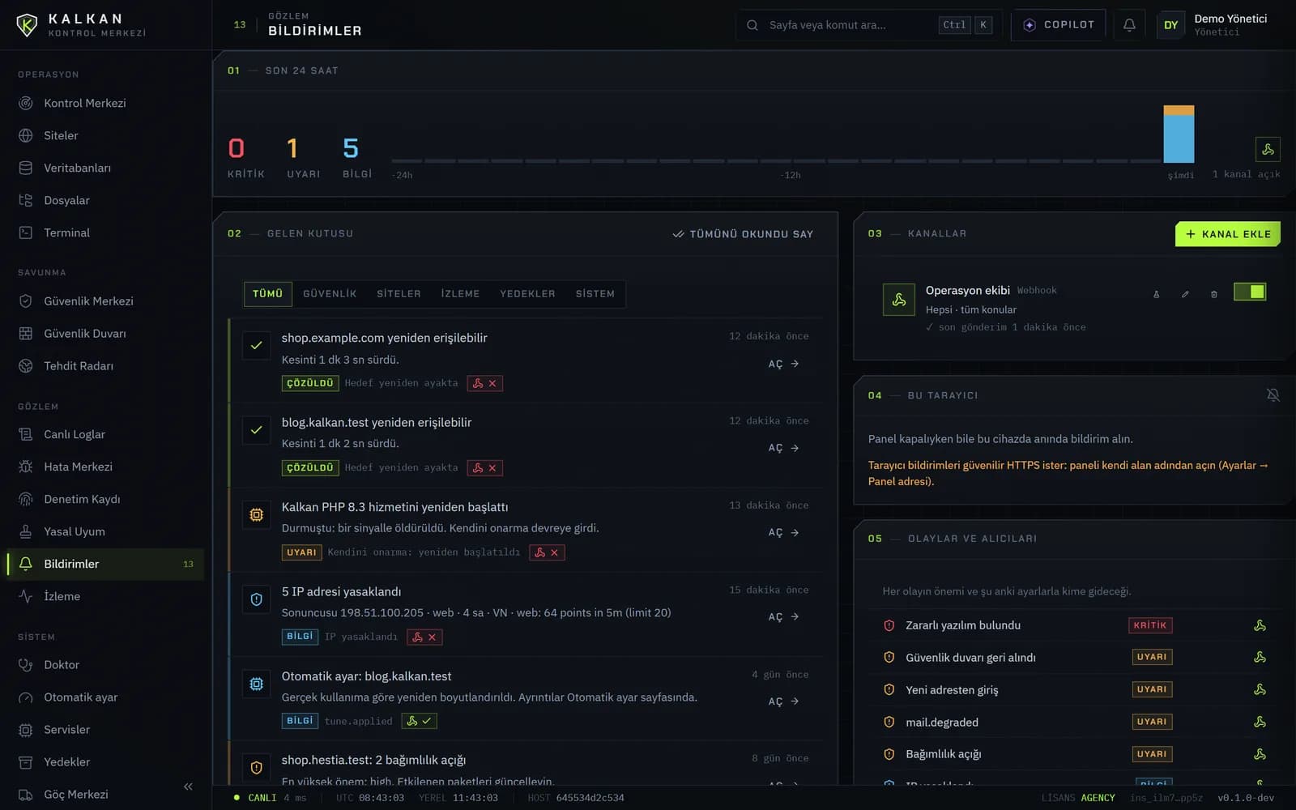
Task: Edit the Operasyon ekibi channel
Action: point(1185,294)
